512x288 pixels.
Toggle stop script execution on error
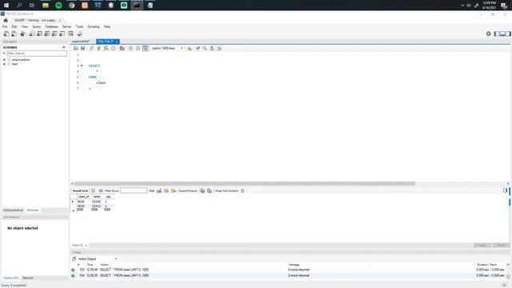122,48
